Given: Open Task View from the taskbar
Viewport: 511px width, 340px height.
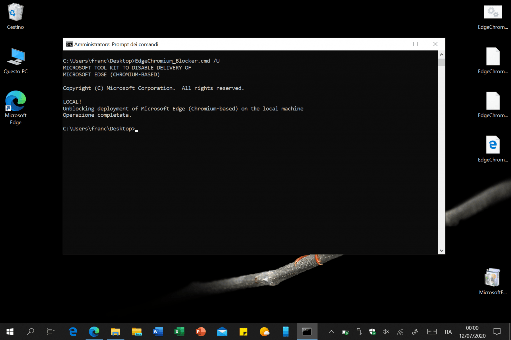Looking at the screenshot, I should coord(50,331).
